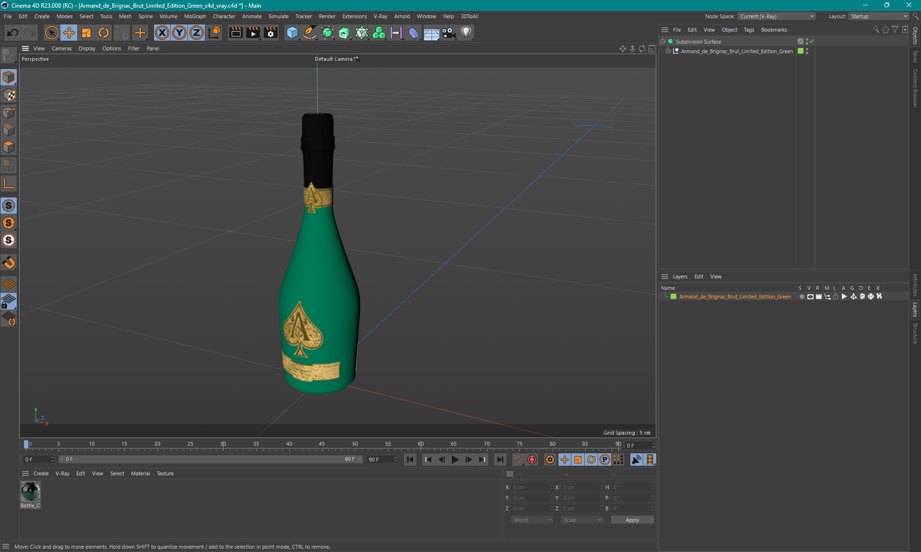Screen dimensions: 921x552
Task: Select the Live Selection tool
Action: 51,33
